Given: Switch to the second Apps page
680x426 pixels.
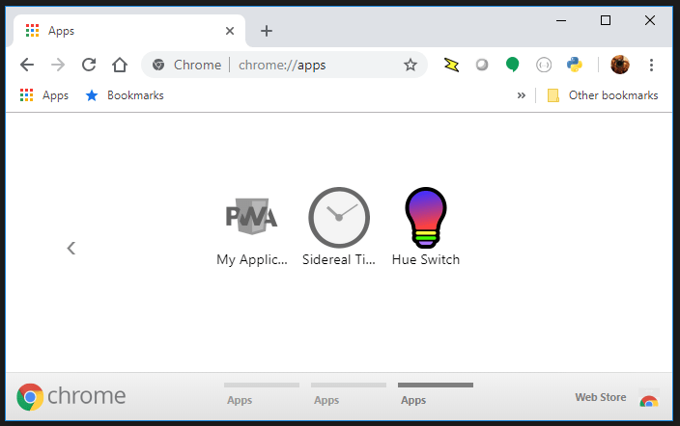Looking at the screenshot, I should [349, 393].
